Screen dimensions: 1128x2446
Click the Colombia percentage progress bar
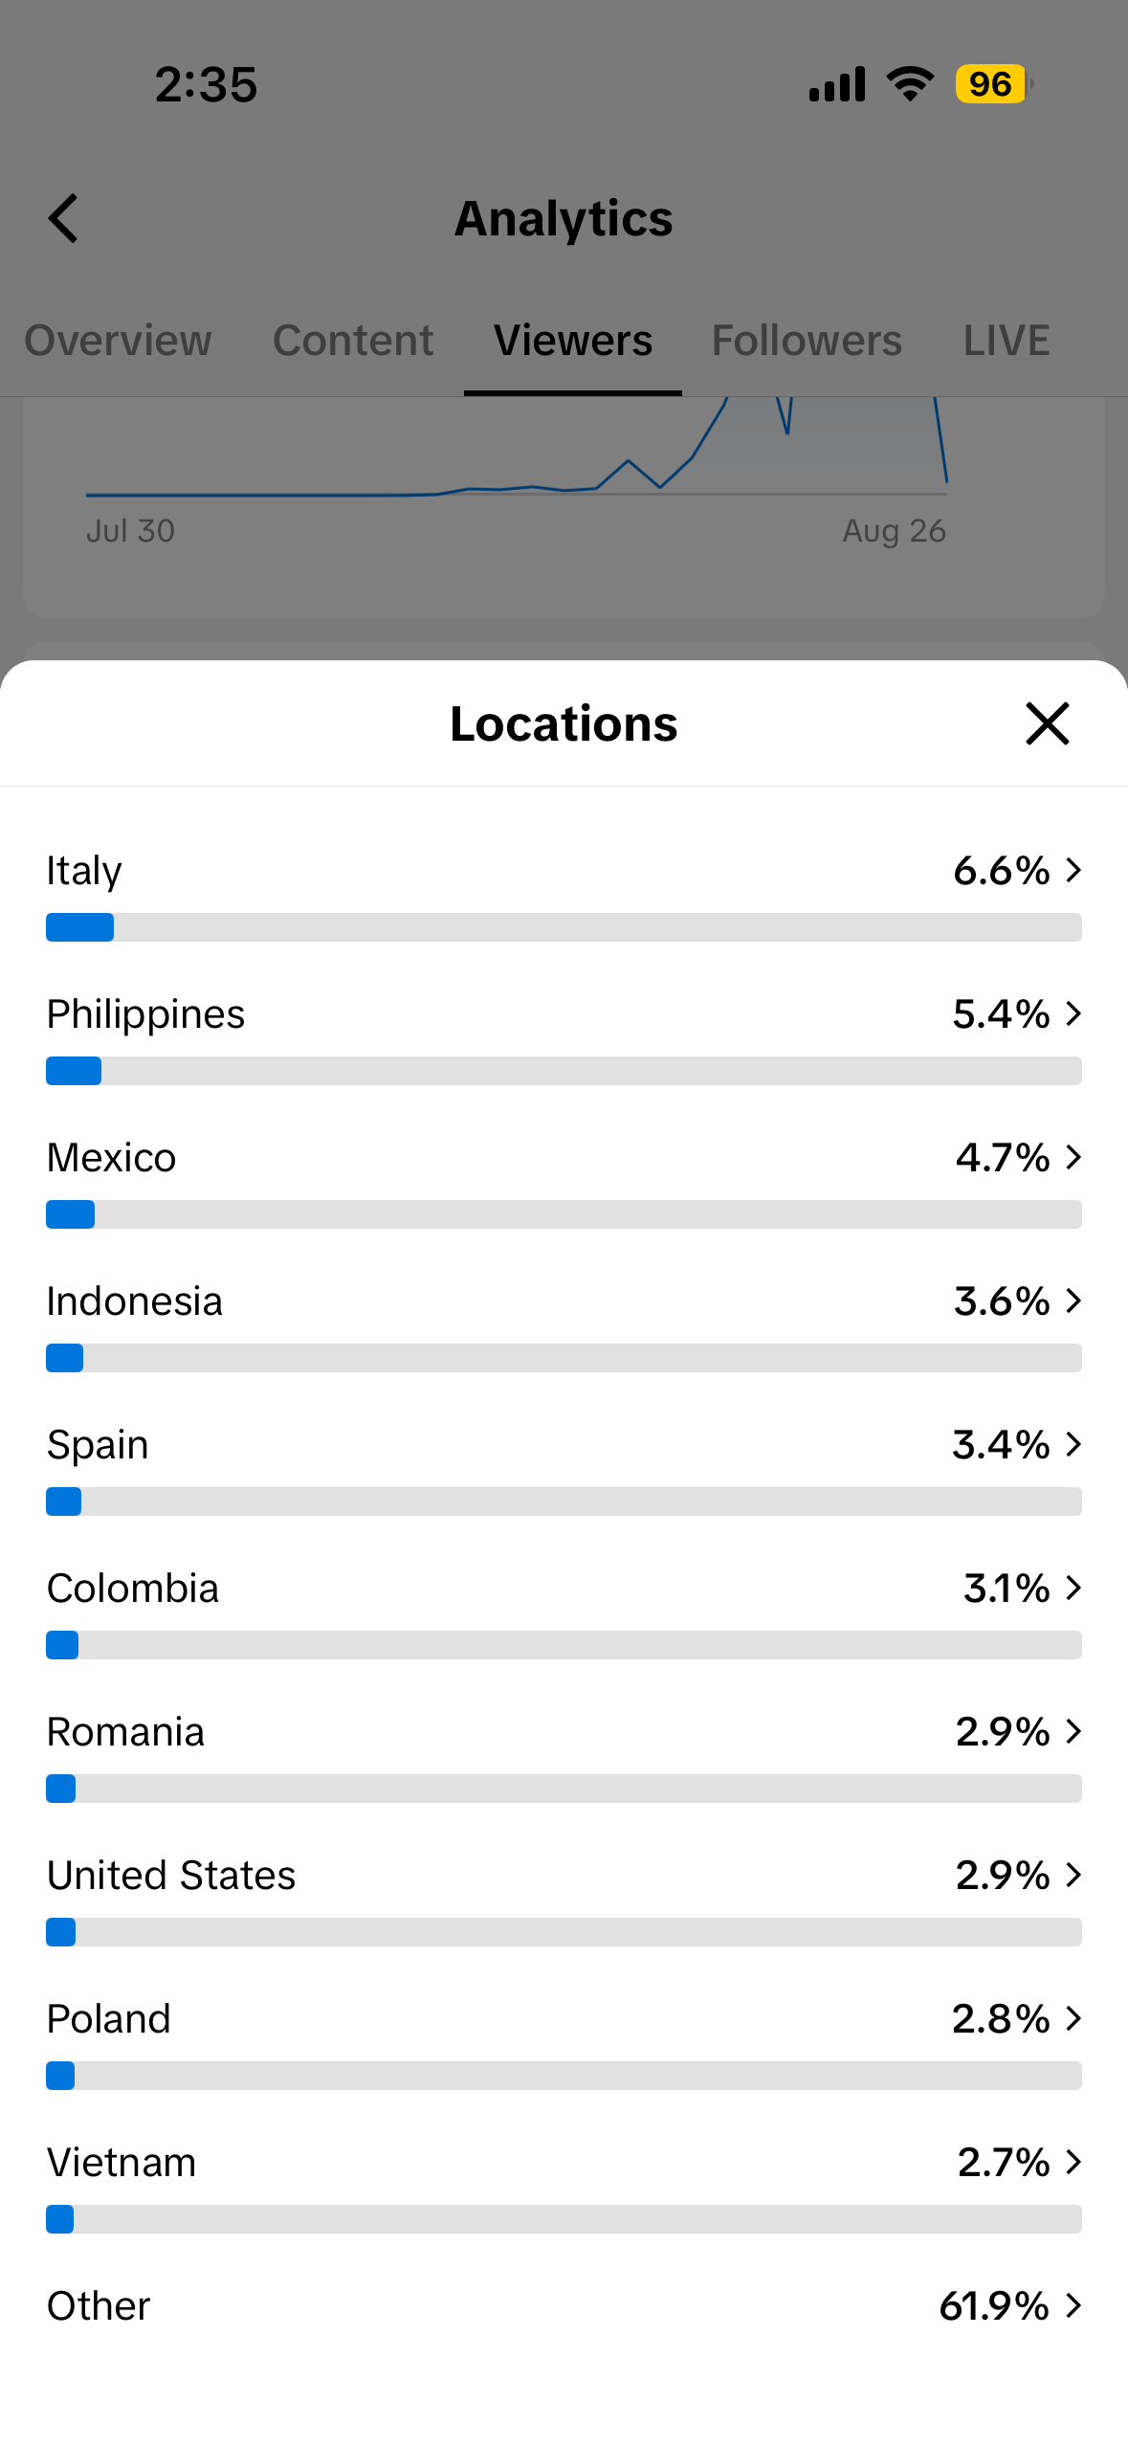pyautogui.click(x=564, y=1645)
